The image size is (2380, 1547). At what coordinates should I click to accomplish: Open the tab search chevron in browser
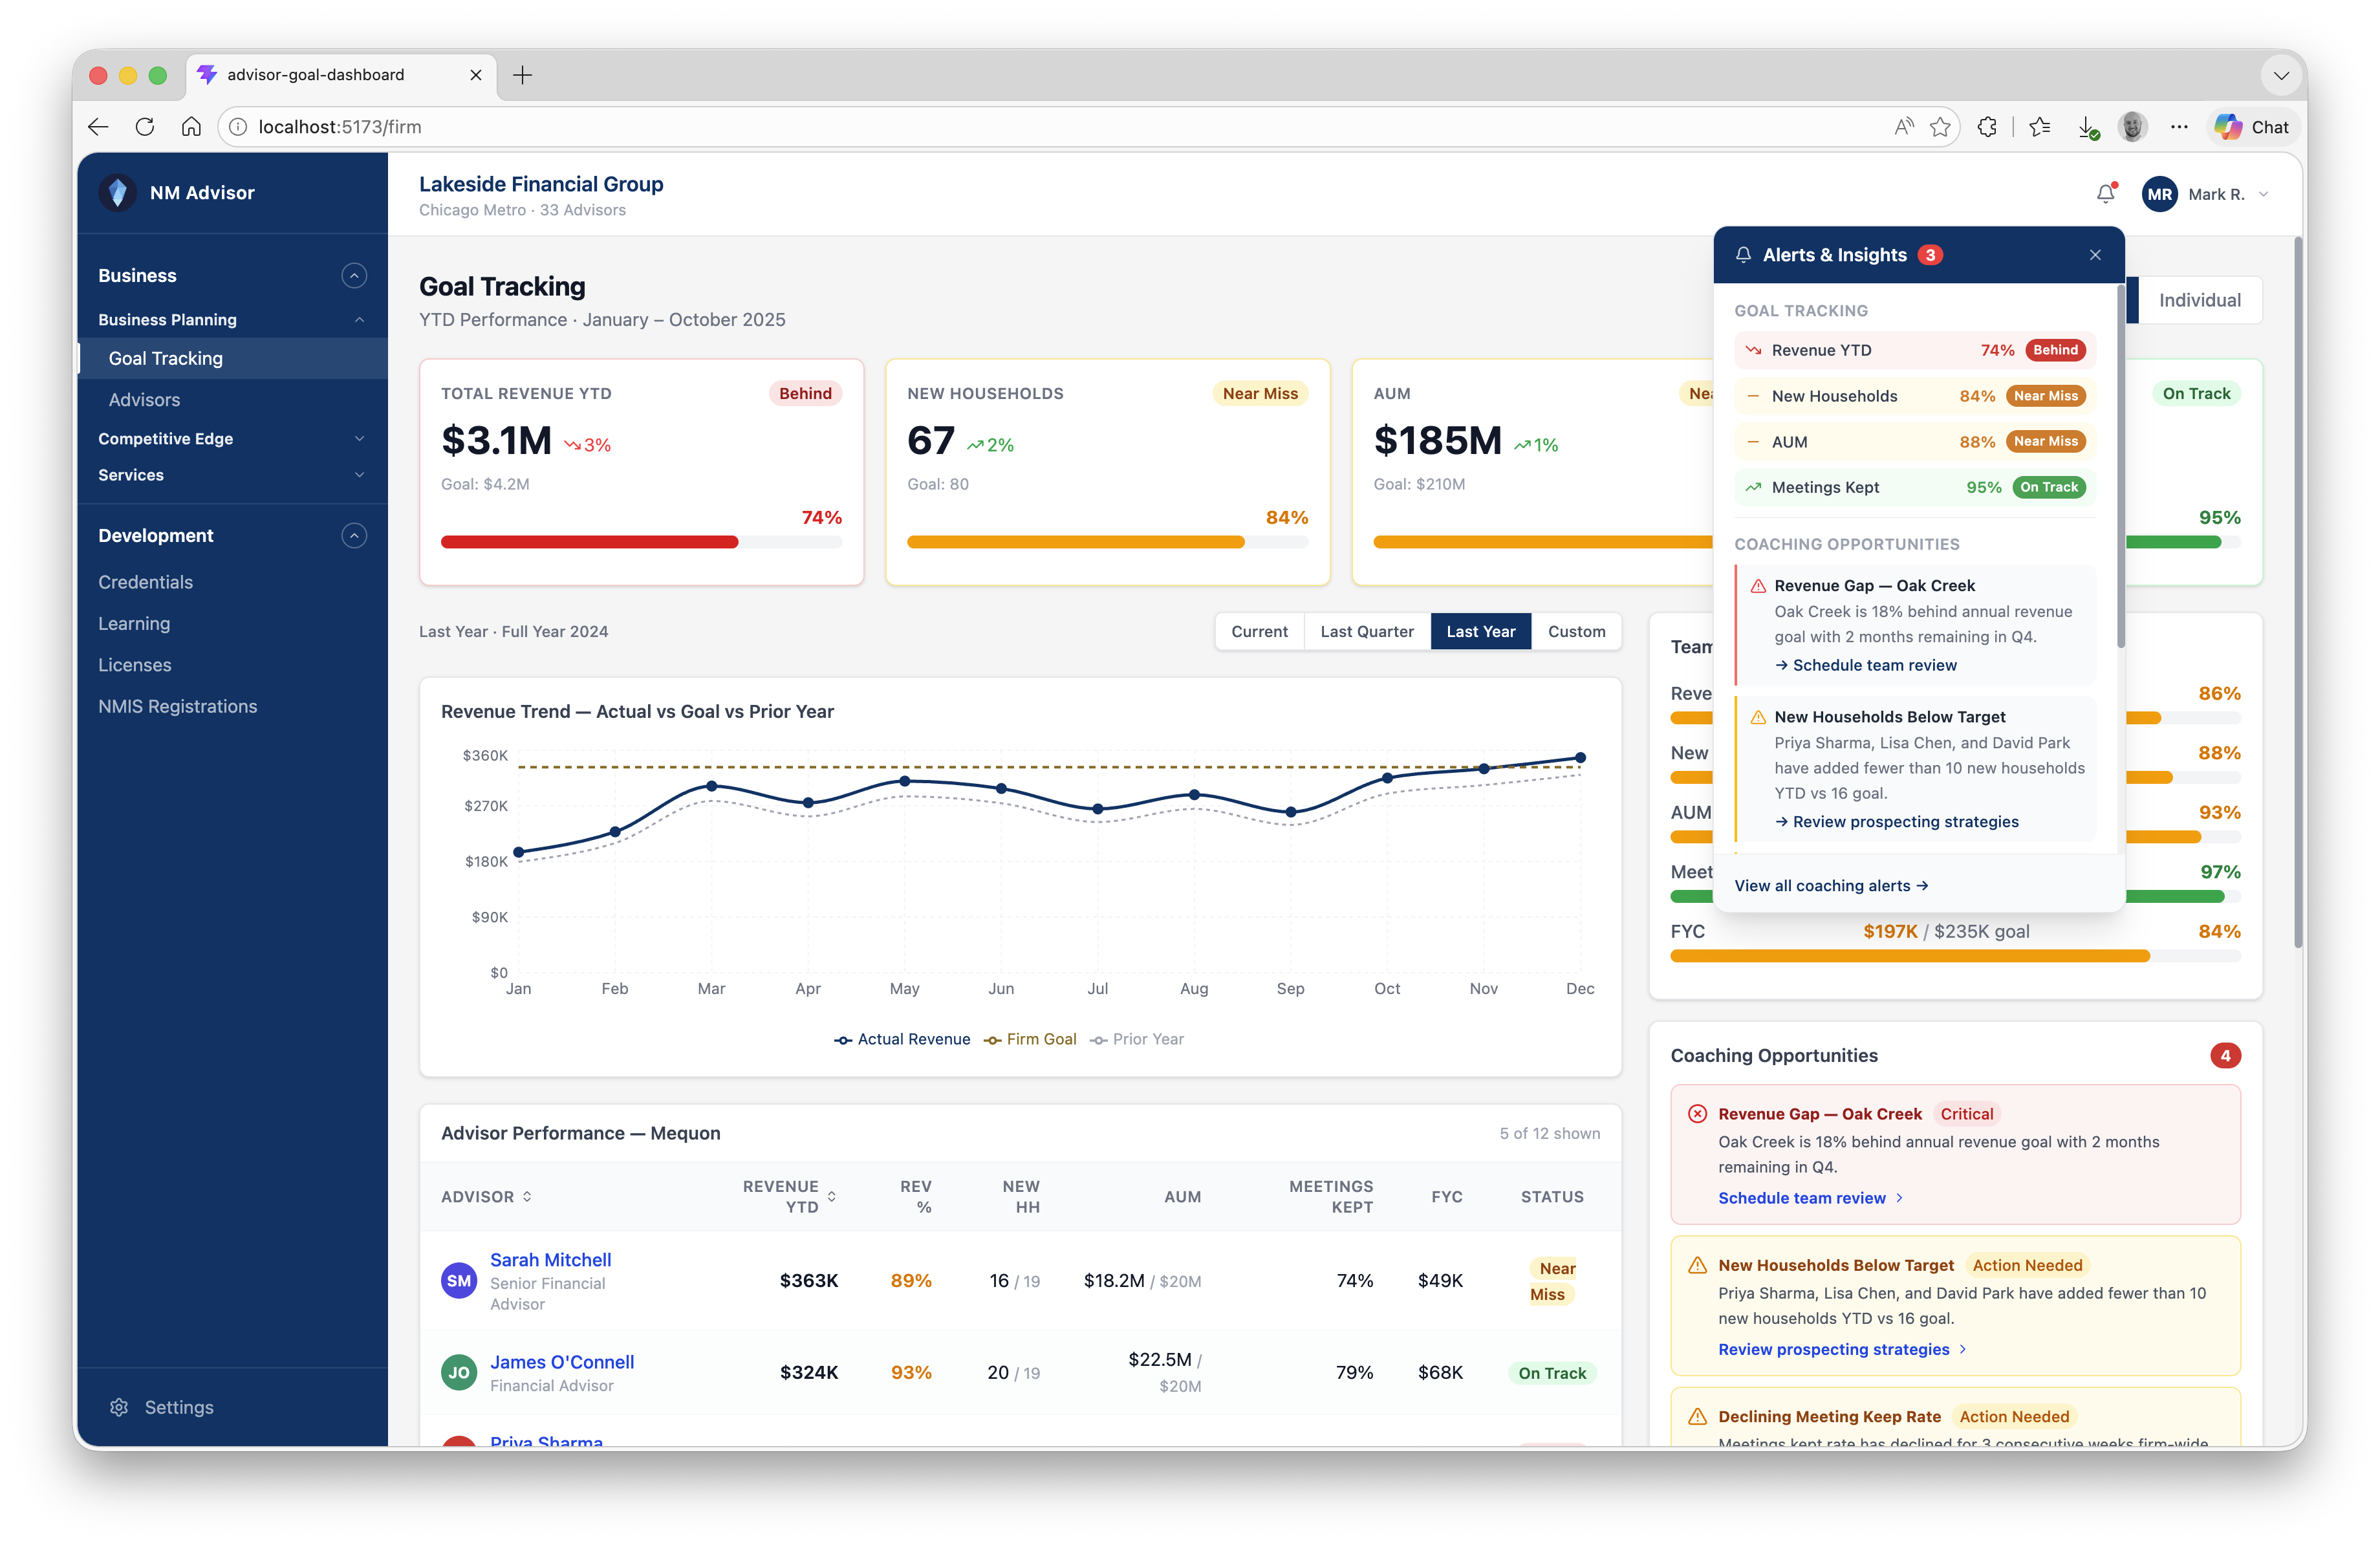point(2281,75)
